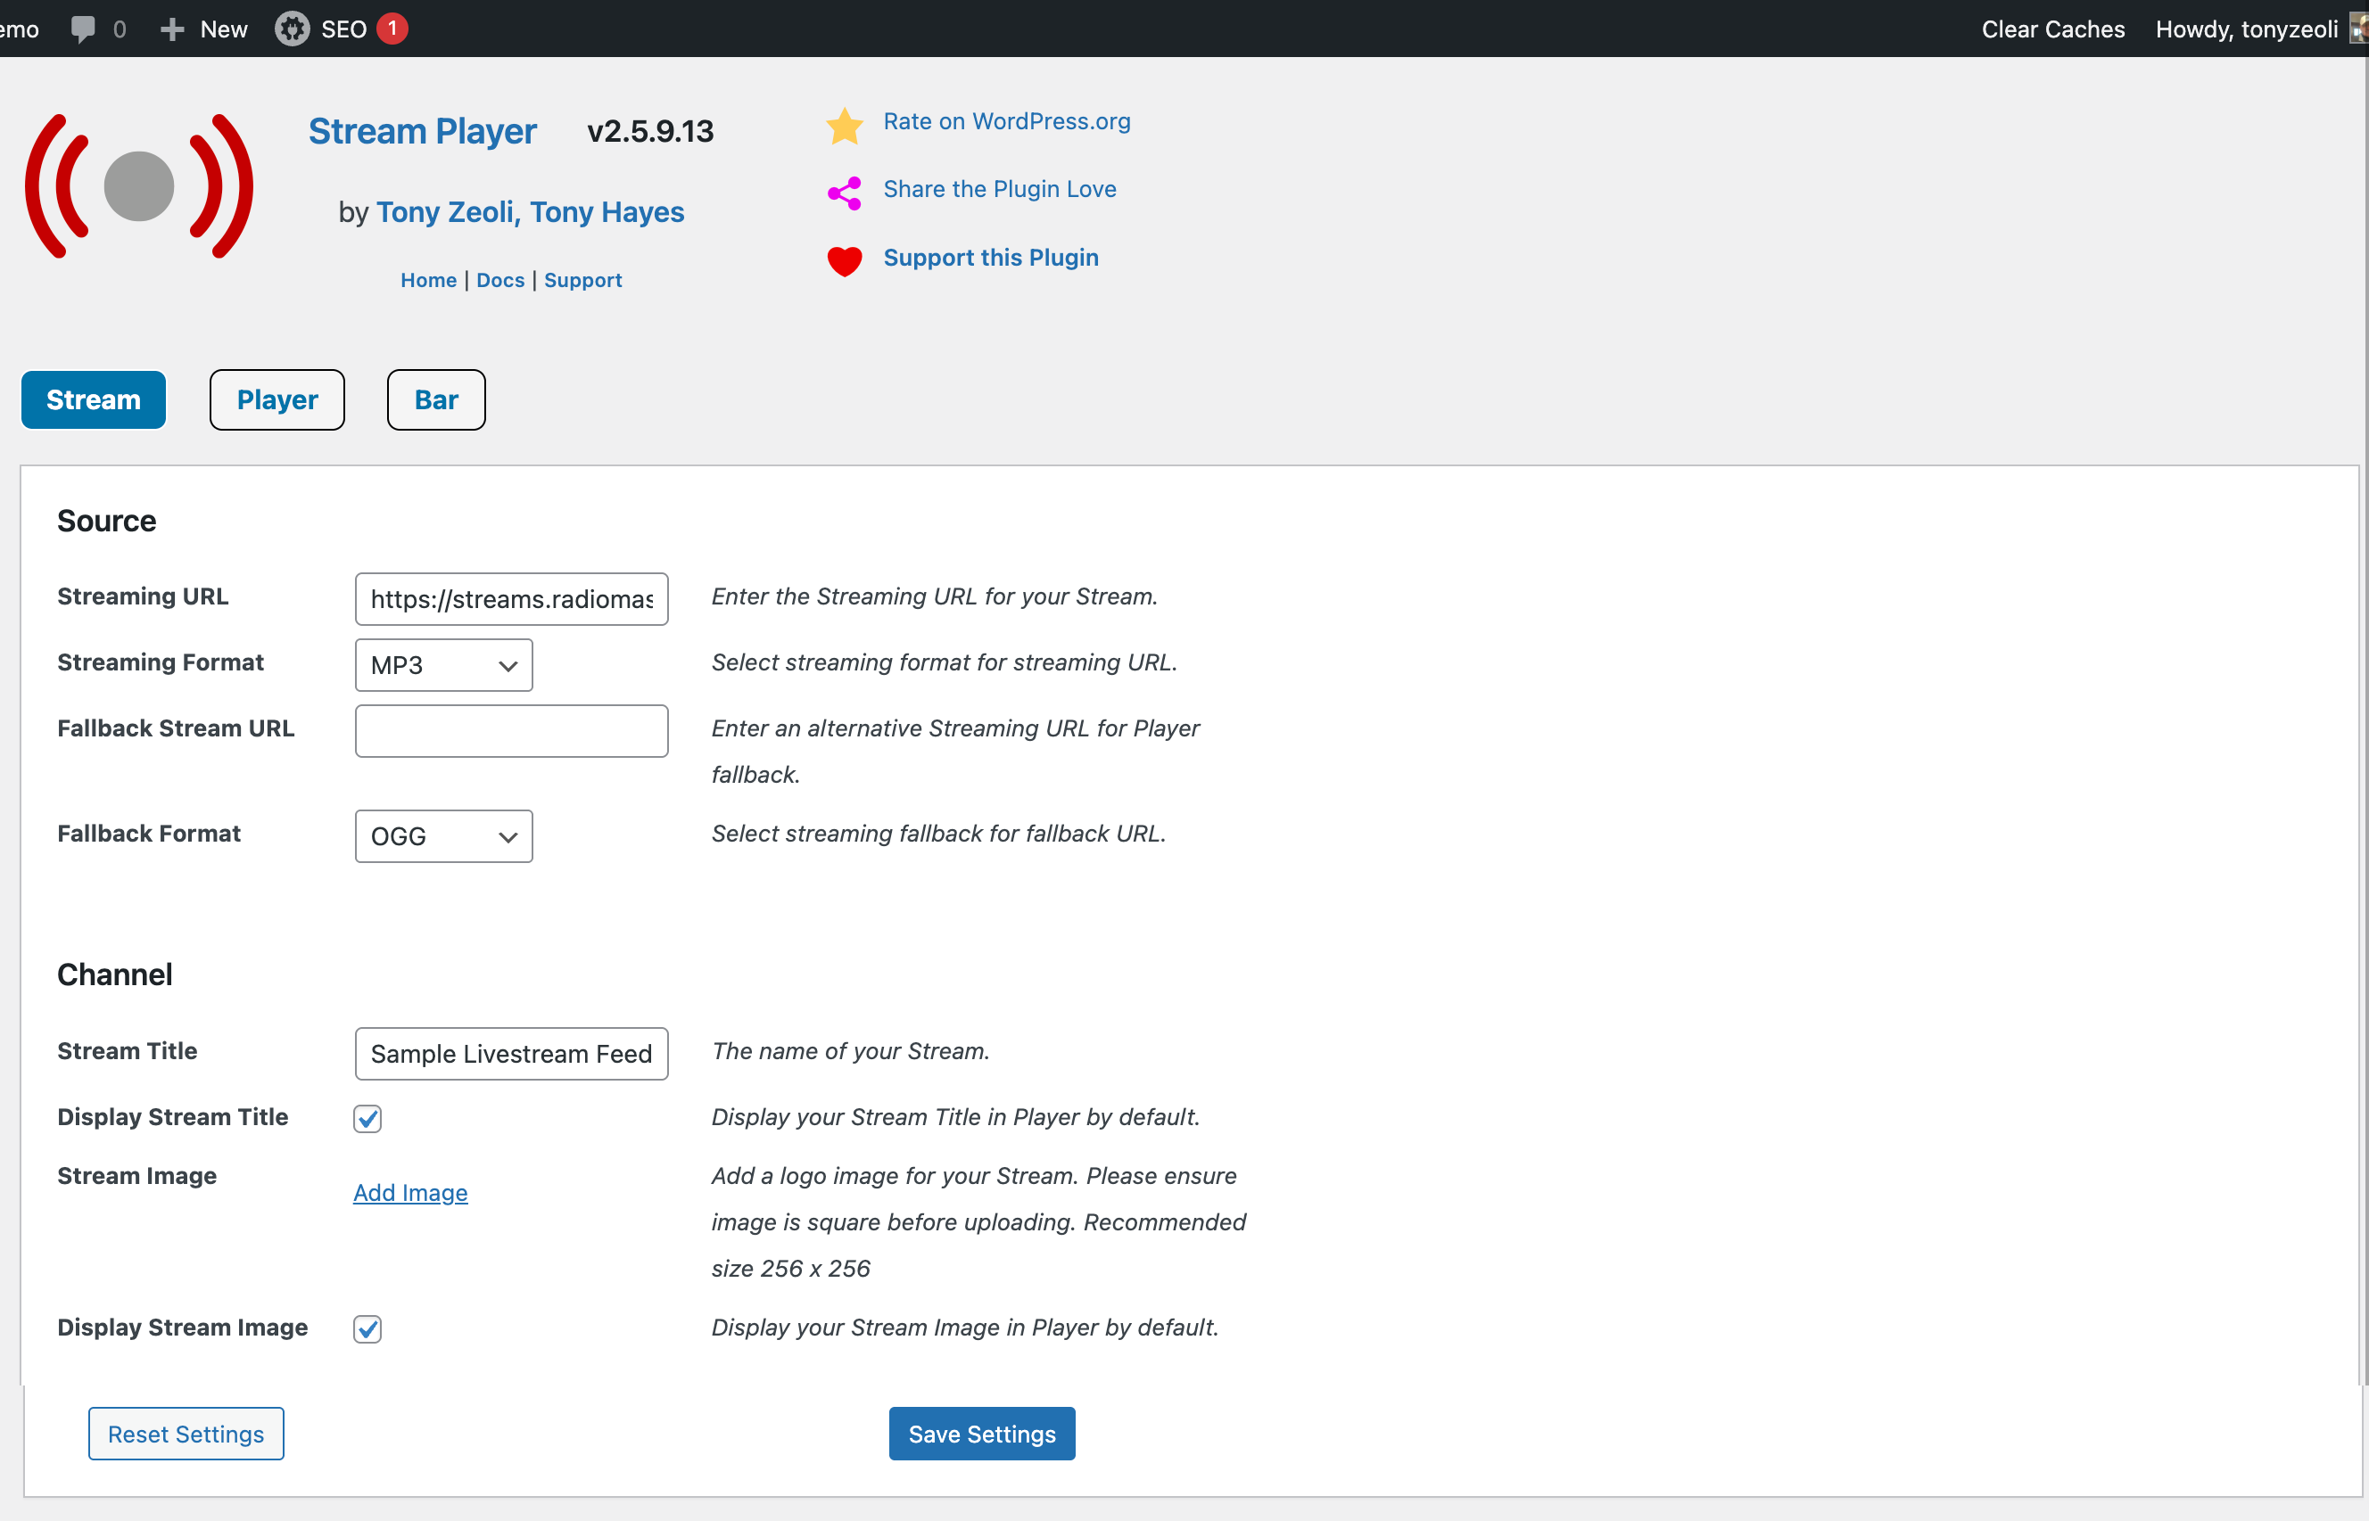Click the Save Settings button
The image size is (2369, 1521).
(982, 1433)
